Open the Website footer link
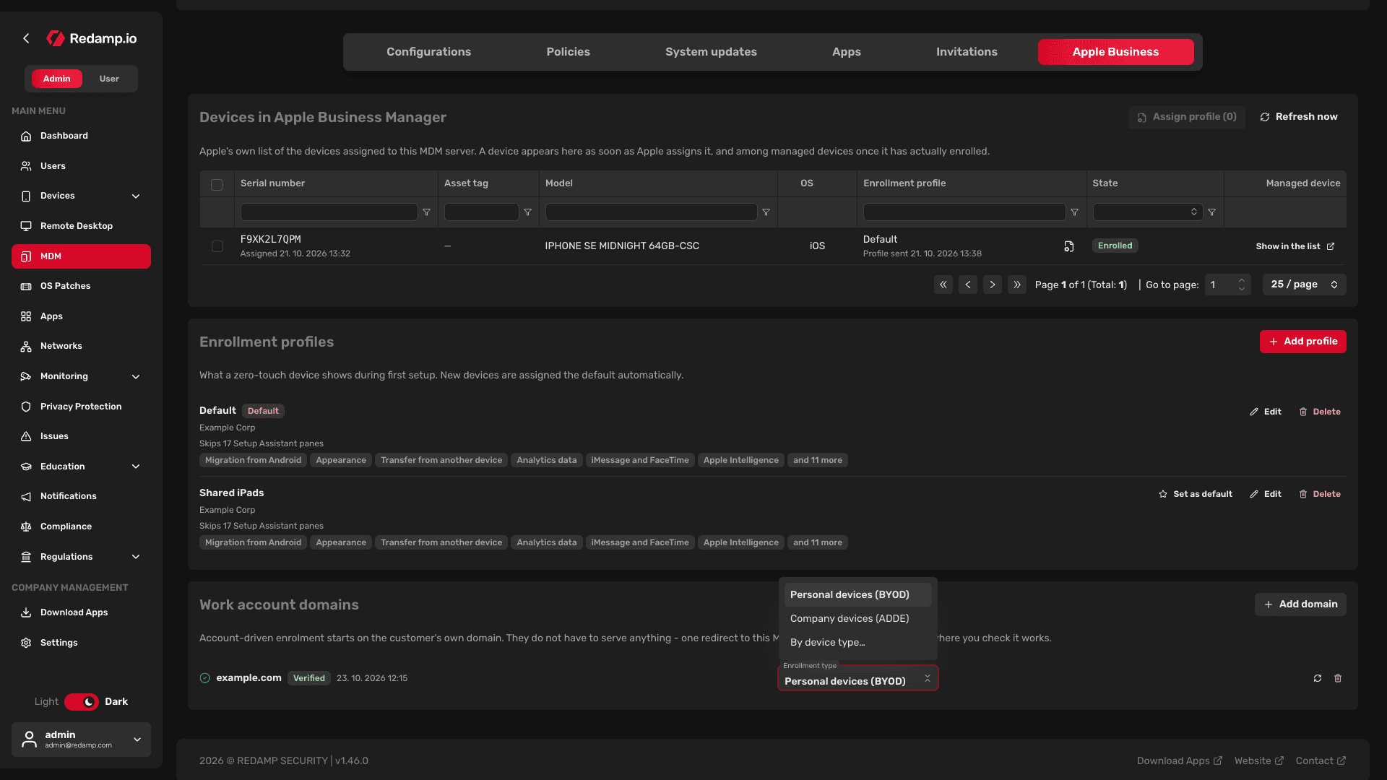The image size is (1387, 780). coord(1259,761)
